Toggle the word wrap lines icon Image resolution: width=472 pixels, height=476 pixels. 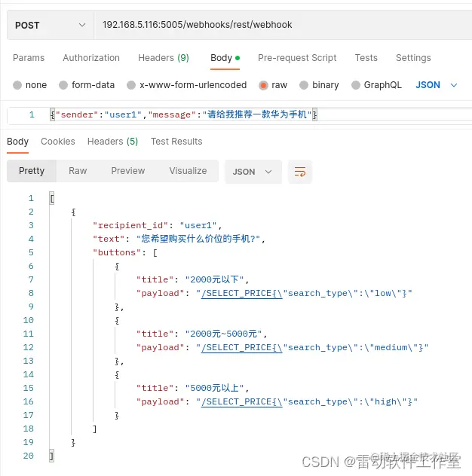click(x=299, y=172)
